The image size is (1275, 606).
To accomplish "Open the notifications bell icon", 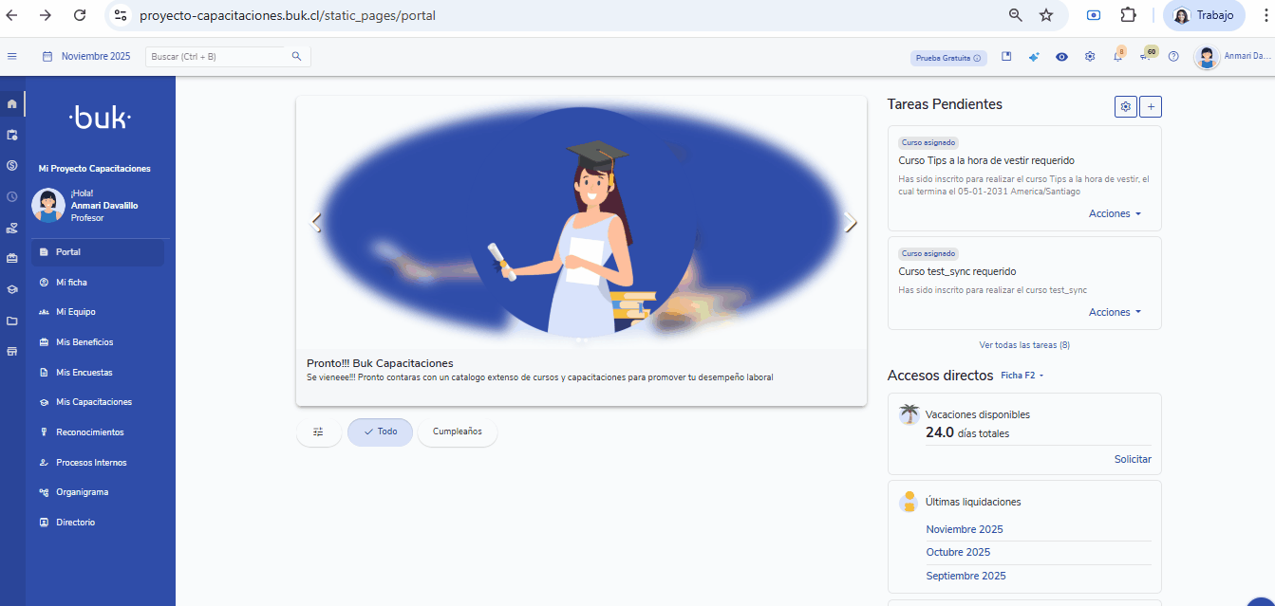I will (1117, 57).
